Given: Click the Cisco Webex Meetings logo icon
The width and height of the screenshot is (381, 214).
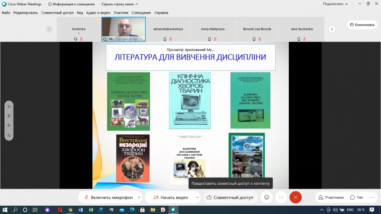Looking at the screenshot, I should 4,4.
